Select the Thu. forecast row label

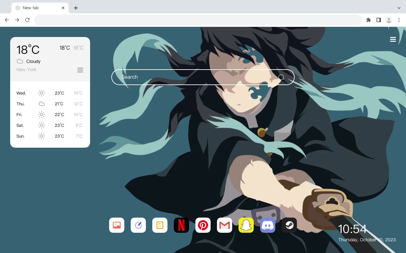point(21,104)
